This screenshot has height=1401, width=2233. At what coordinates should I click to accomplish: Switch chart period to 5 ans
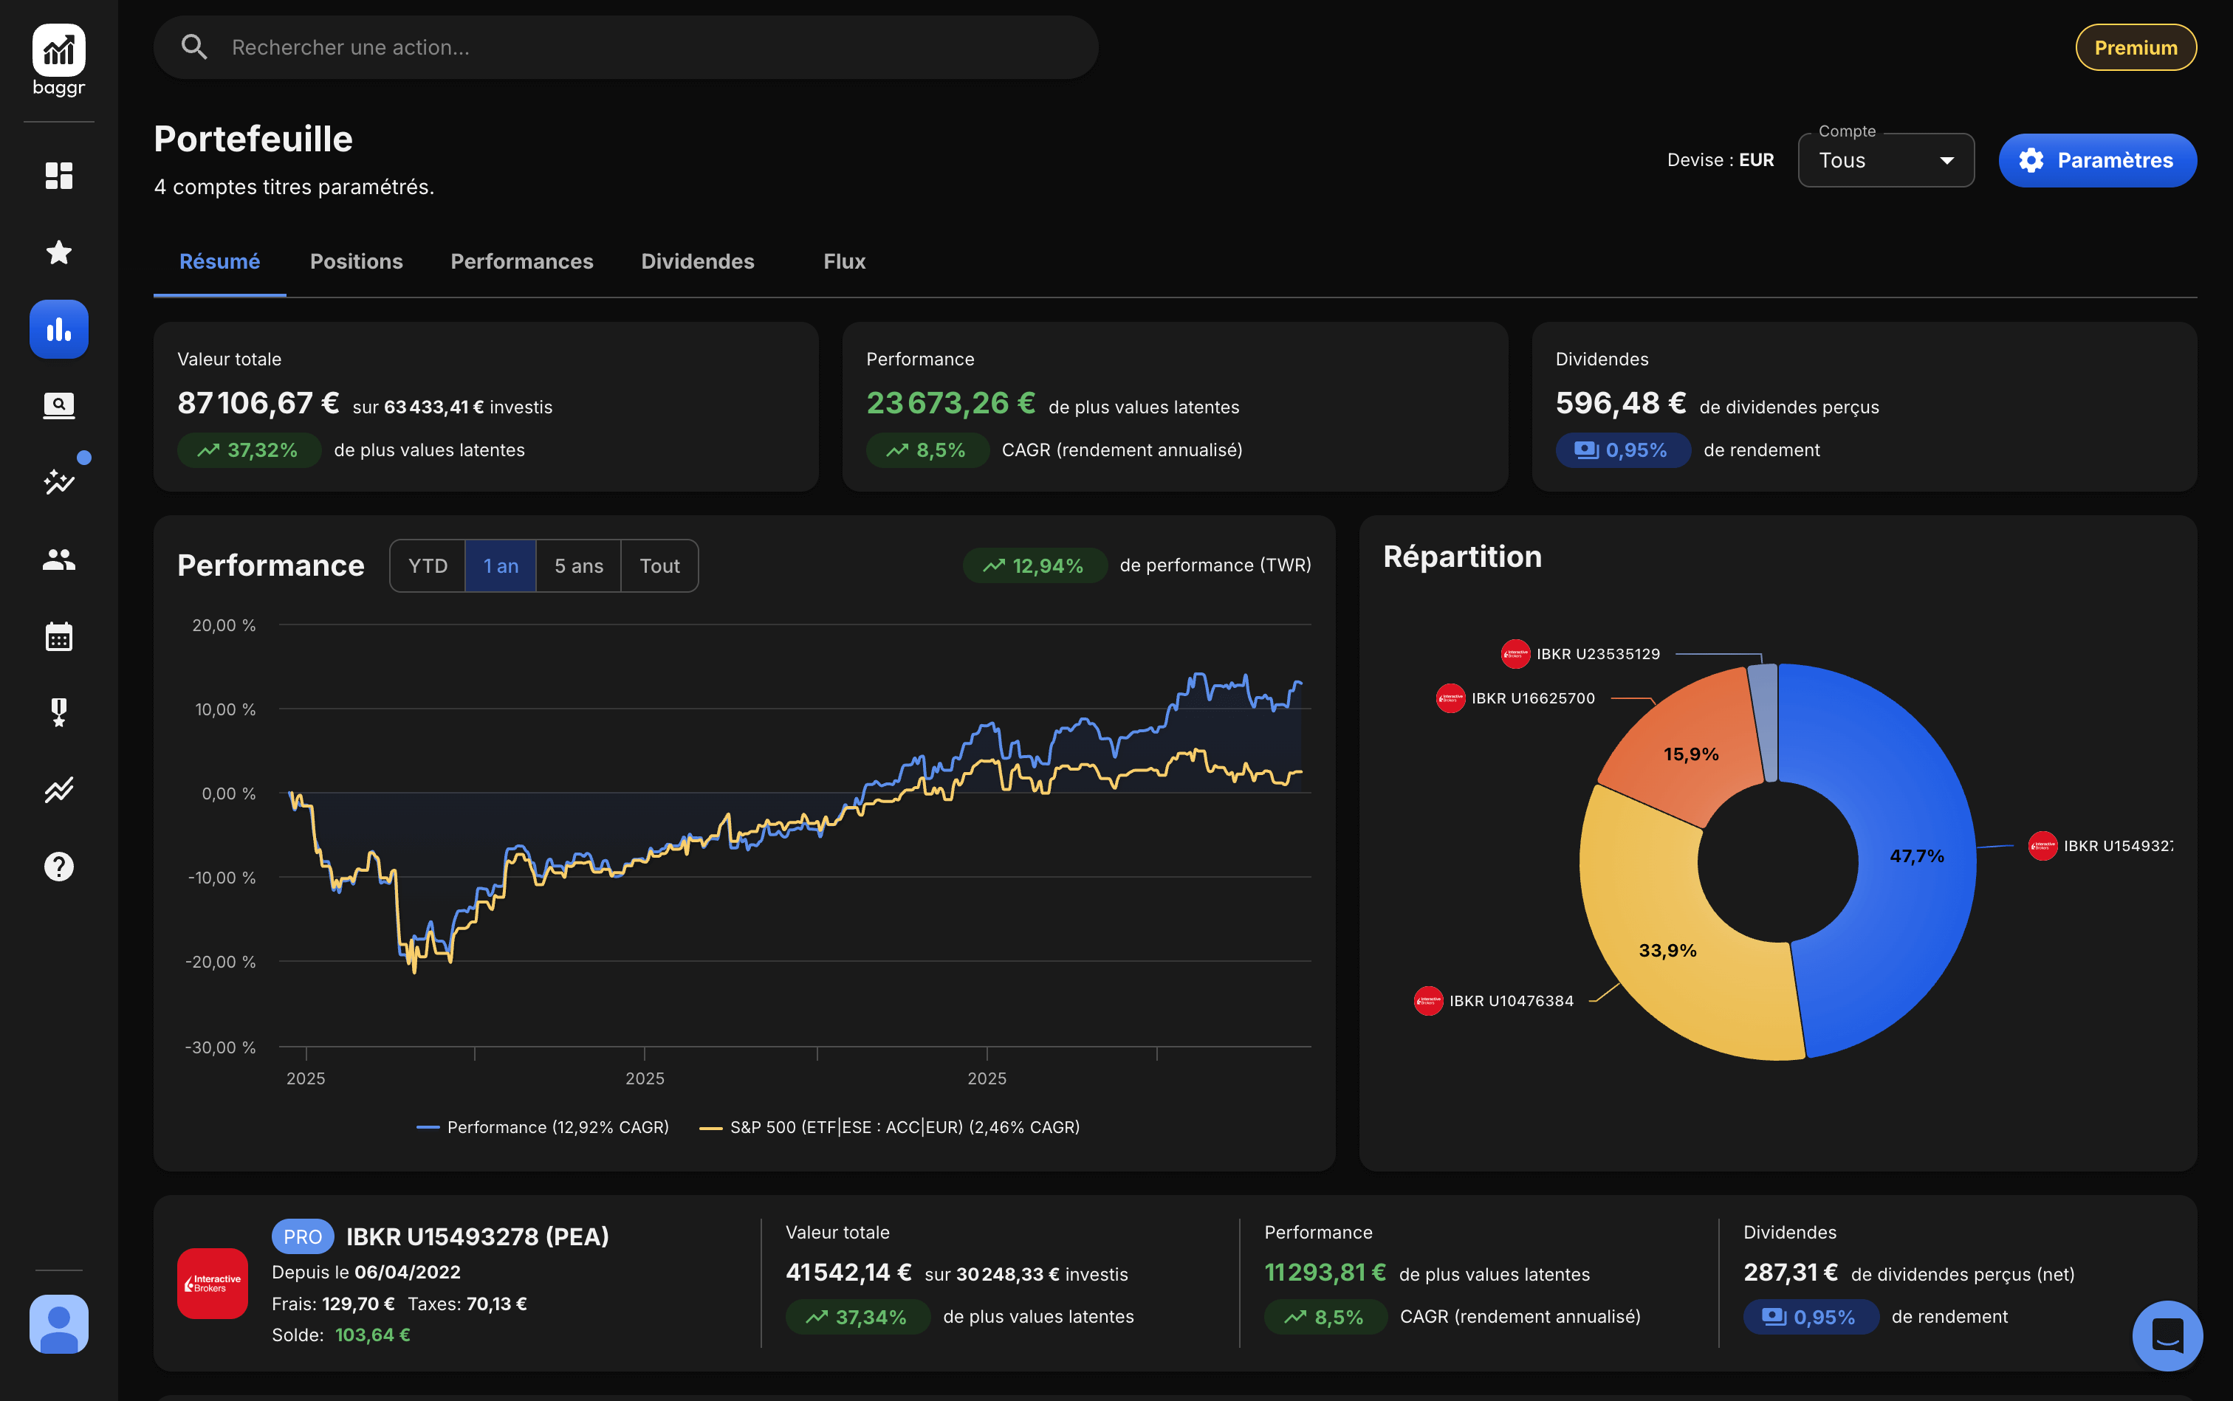point(578,565)
